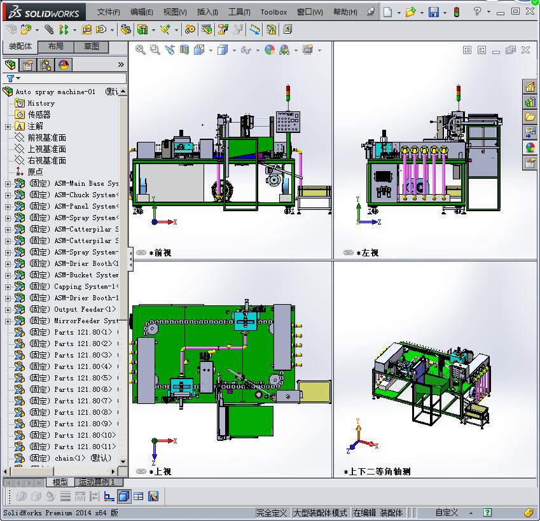Screen dimensions: 540x521
Task: Open the ConfigurationManager tab
Action: (x=45, y=65)
